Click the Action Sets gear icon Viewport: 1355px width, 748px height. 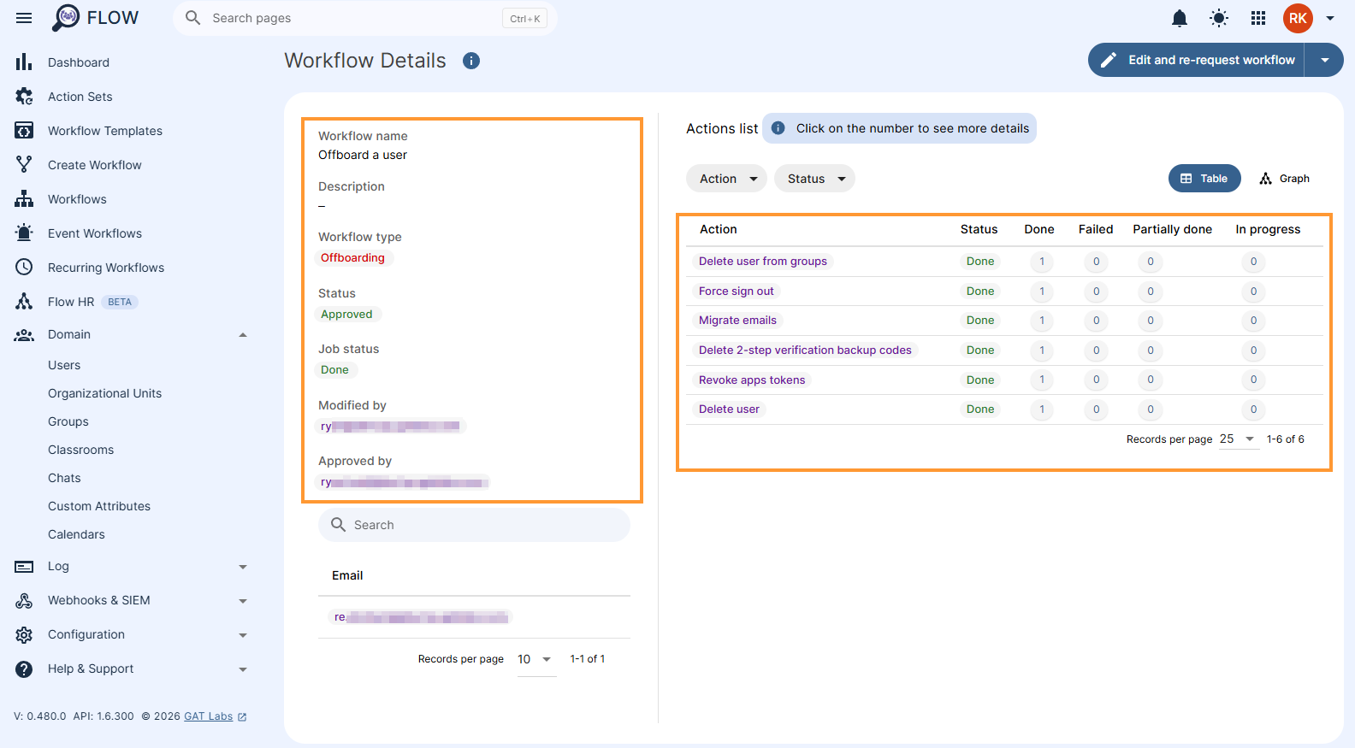click(24, 97)
